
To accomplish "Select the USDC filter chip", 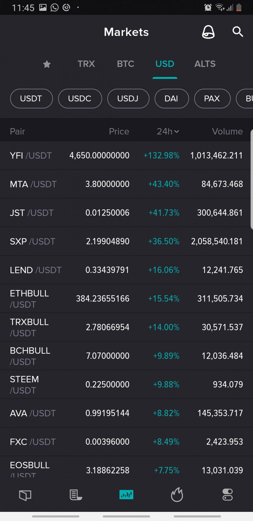I will point(80,98).
